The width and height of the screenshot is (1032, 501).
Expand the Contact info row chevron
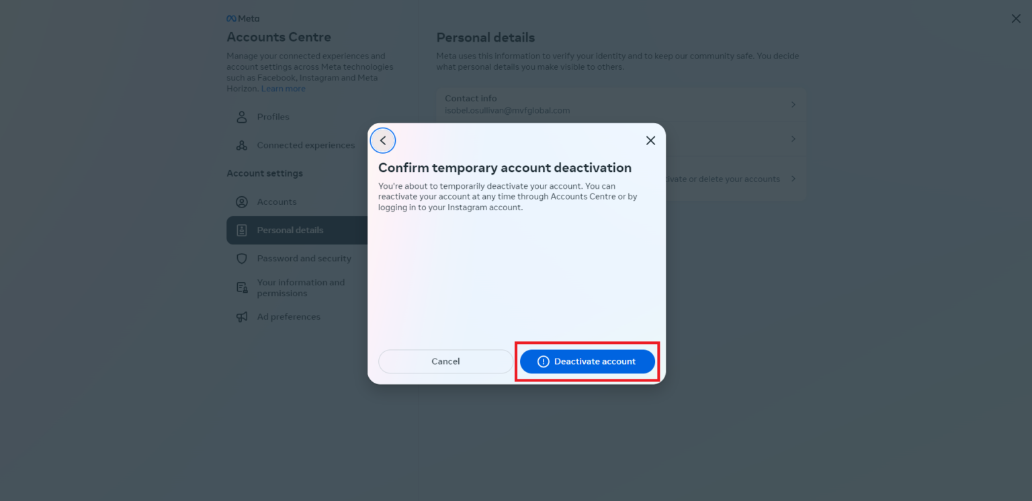pos(793,104)
